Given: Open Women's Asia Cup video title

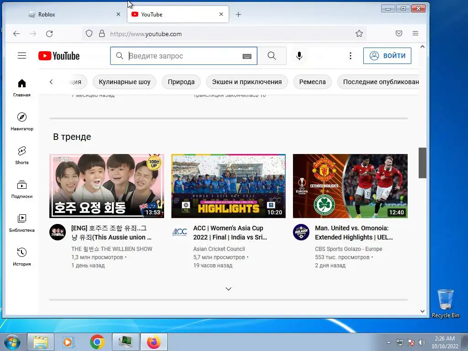Looking at the screenshot, I should (x=230, y=233).
